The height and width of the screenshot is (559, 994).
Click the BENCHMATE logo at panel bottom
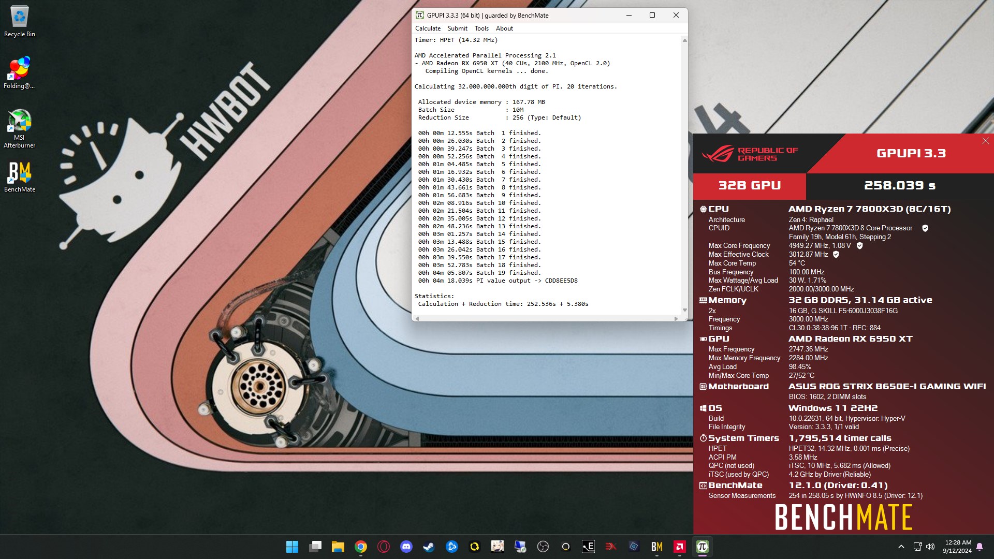pos(843,517)
